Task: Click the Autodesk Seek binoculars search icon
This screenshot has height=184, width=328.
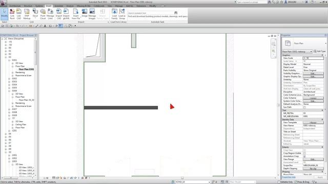Action: [x=176, y=13]
